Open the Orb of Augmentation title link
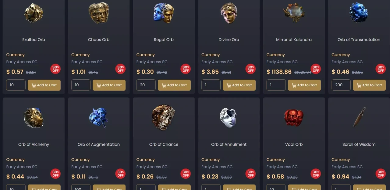Image resolution: width=390 pixels, height=190 pixels. (x=99, y=144)
